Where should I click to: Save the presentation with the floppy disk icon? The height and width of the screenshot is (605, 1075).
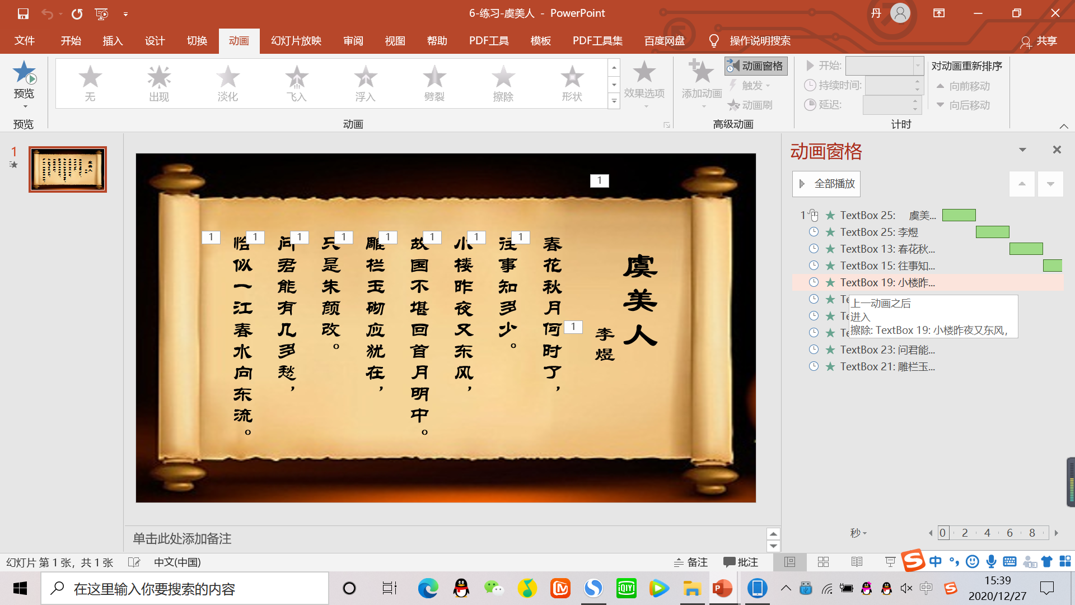pyautogui.click(x=23, y=13)
